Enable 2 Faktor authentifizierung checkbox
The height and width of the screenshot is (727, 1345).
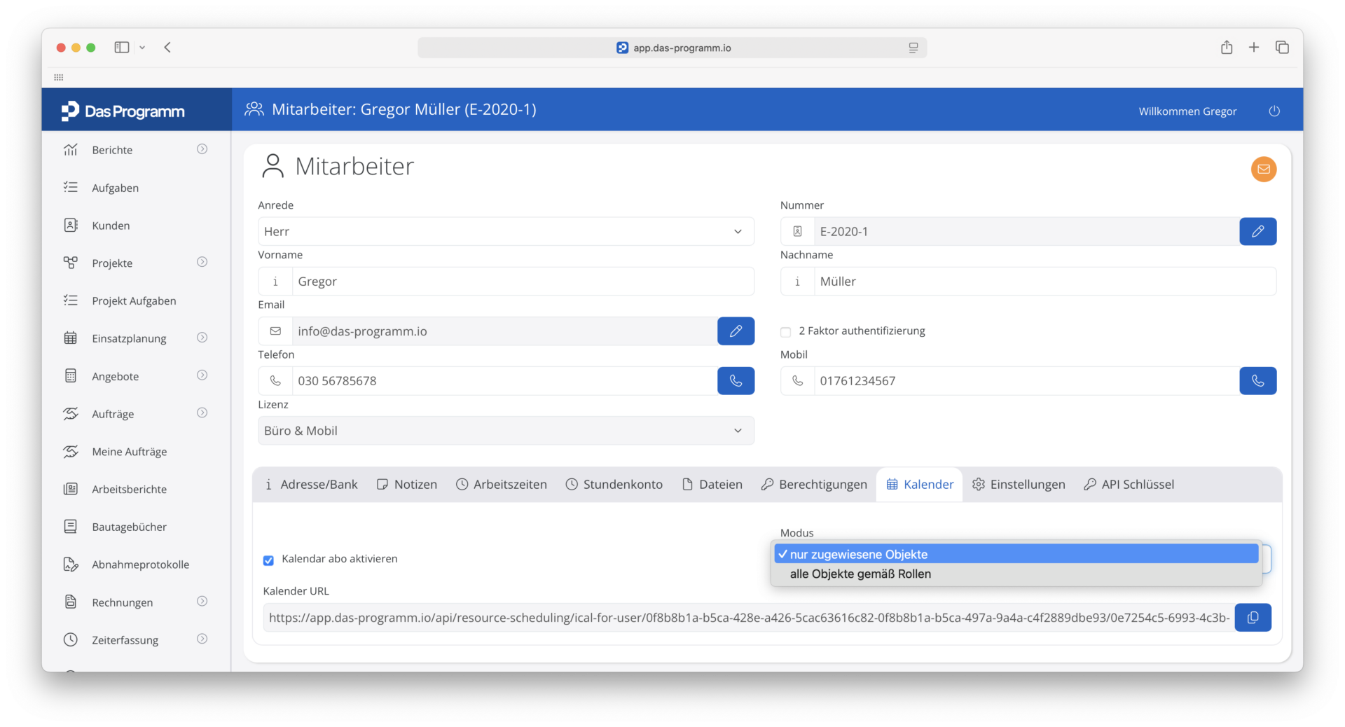coord(785,332)
